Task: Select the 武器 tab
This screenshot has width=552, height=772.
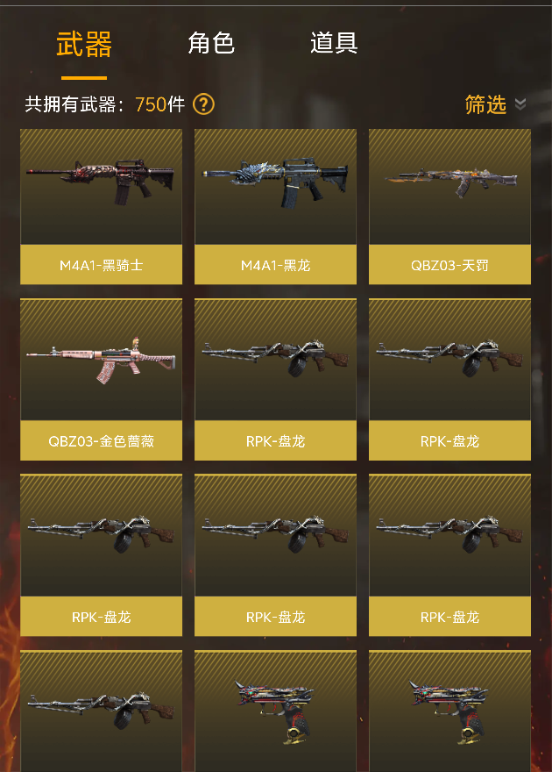Action: [x=84, y=44]
